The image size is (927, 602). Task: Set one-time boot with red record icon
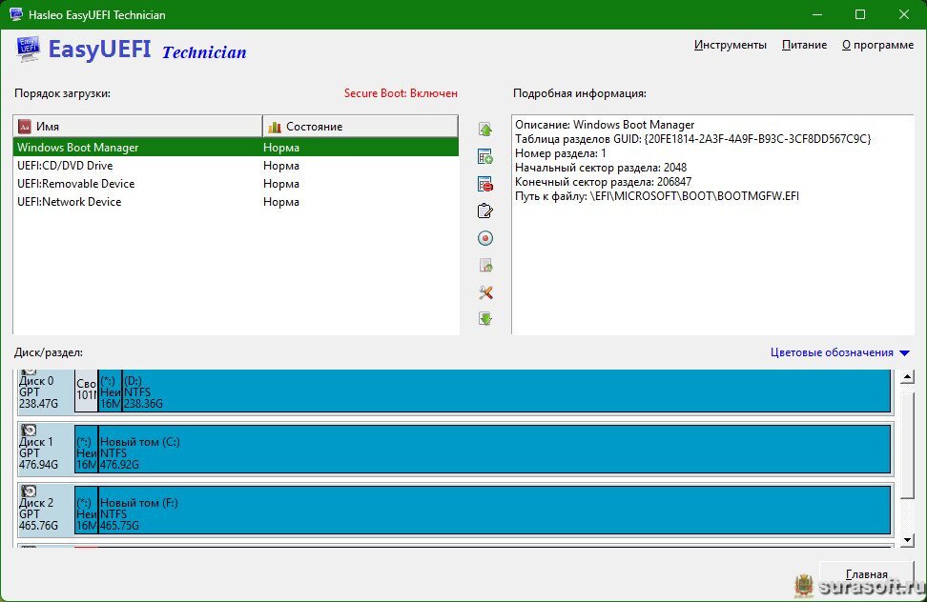click(485, 238)
